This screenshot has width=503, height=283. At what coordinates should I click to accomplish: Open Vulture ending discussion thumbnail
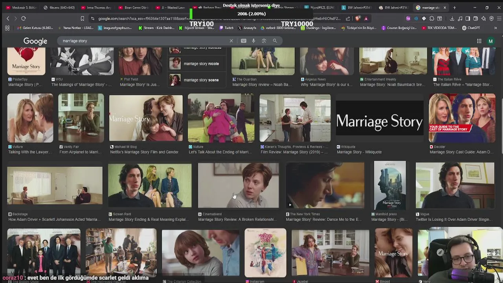pos(221,118)
